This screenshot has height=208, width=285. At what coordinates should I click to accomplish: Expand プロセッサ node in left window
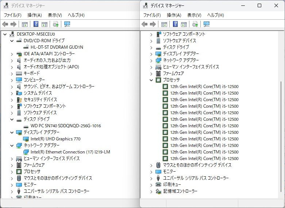point(12,172)
